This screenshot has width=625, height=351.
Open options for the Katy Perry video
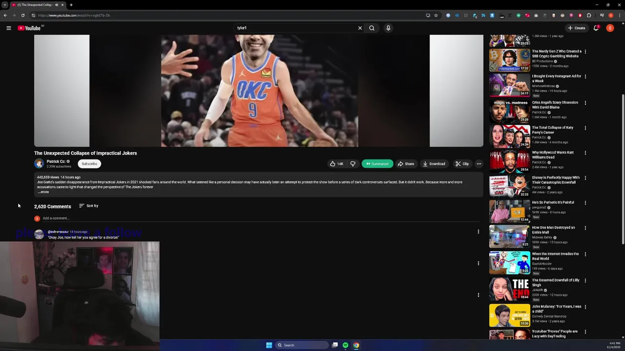click(x=585, y=128)
